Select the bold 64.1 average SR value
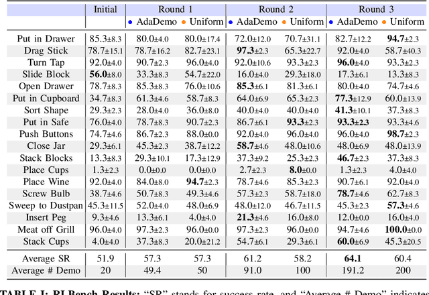429x295 pixels. point(351,257)
